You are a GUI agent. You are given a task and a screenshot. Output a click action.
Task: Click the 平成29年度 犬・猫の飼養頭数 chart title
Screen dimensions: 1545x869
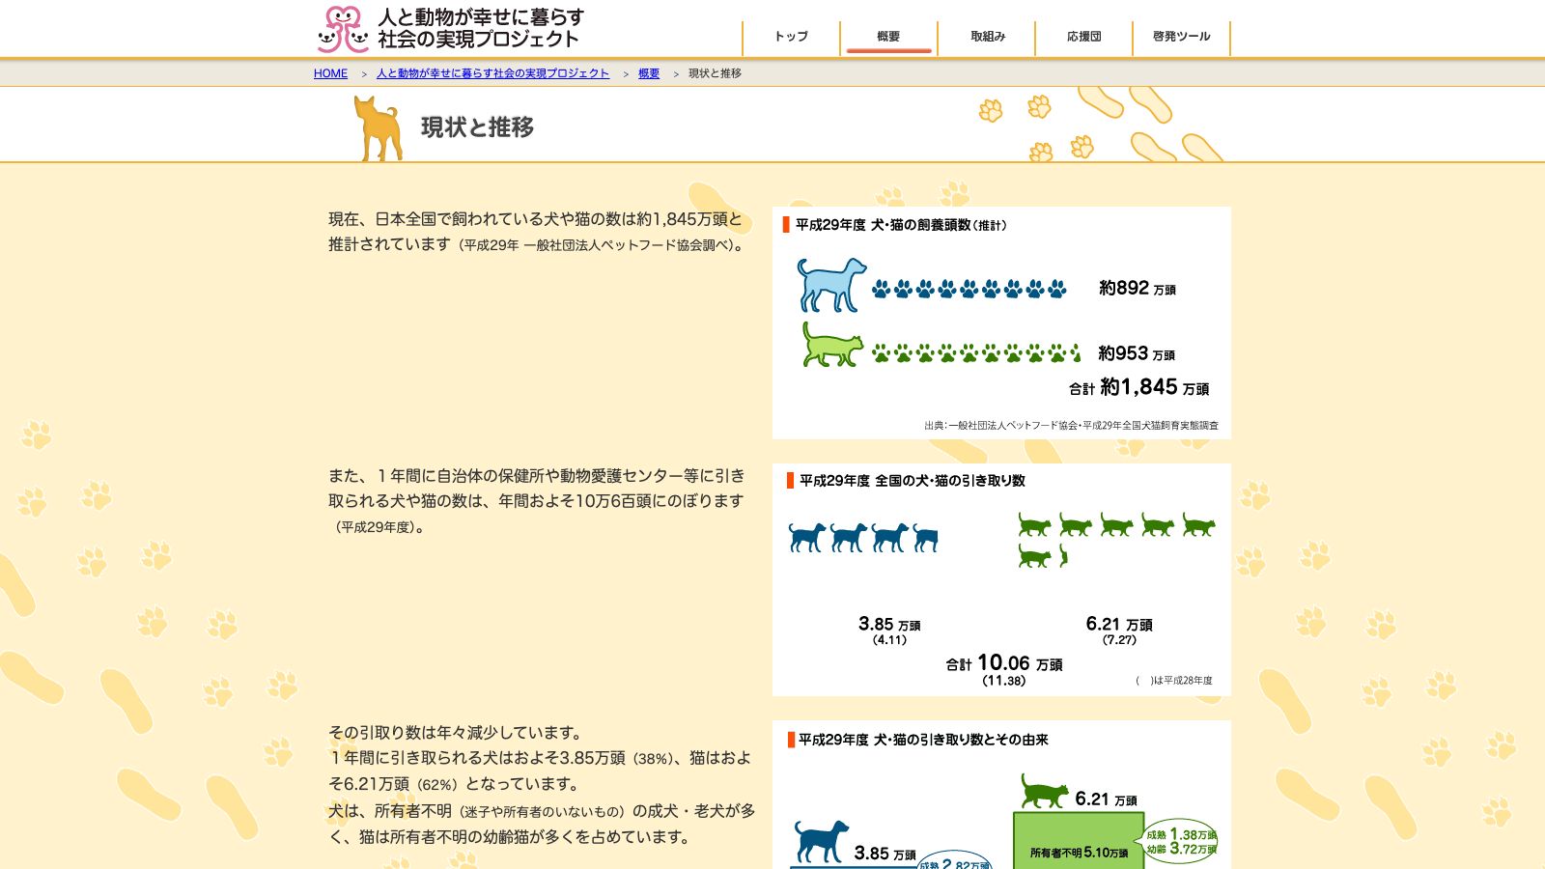[900, 225]
